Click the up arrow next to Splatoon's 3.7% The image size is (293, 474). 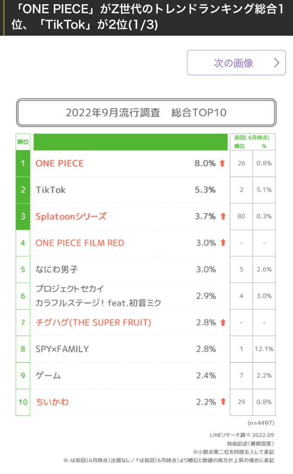point(222,216)
